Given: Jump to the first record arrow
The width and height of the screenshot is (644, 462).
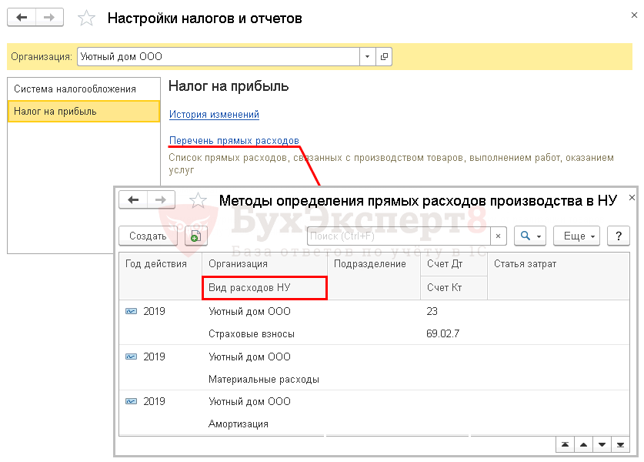Looking at the screenshot, I should 566,444.
